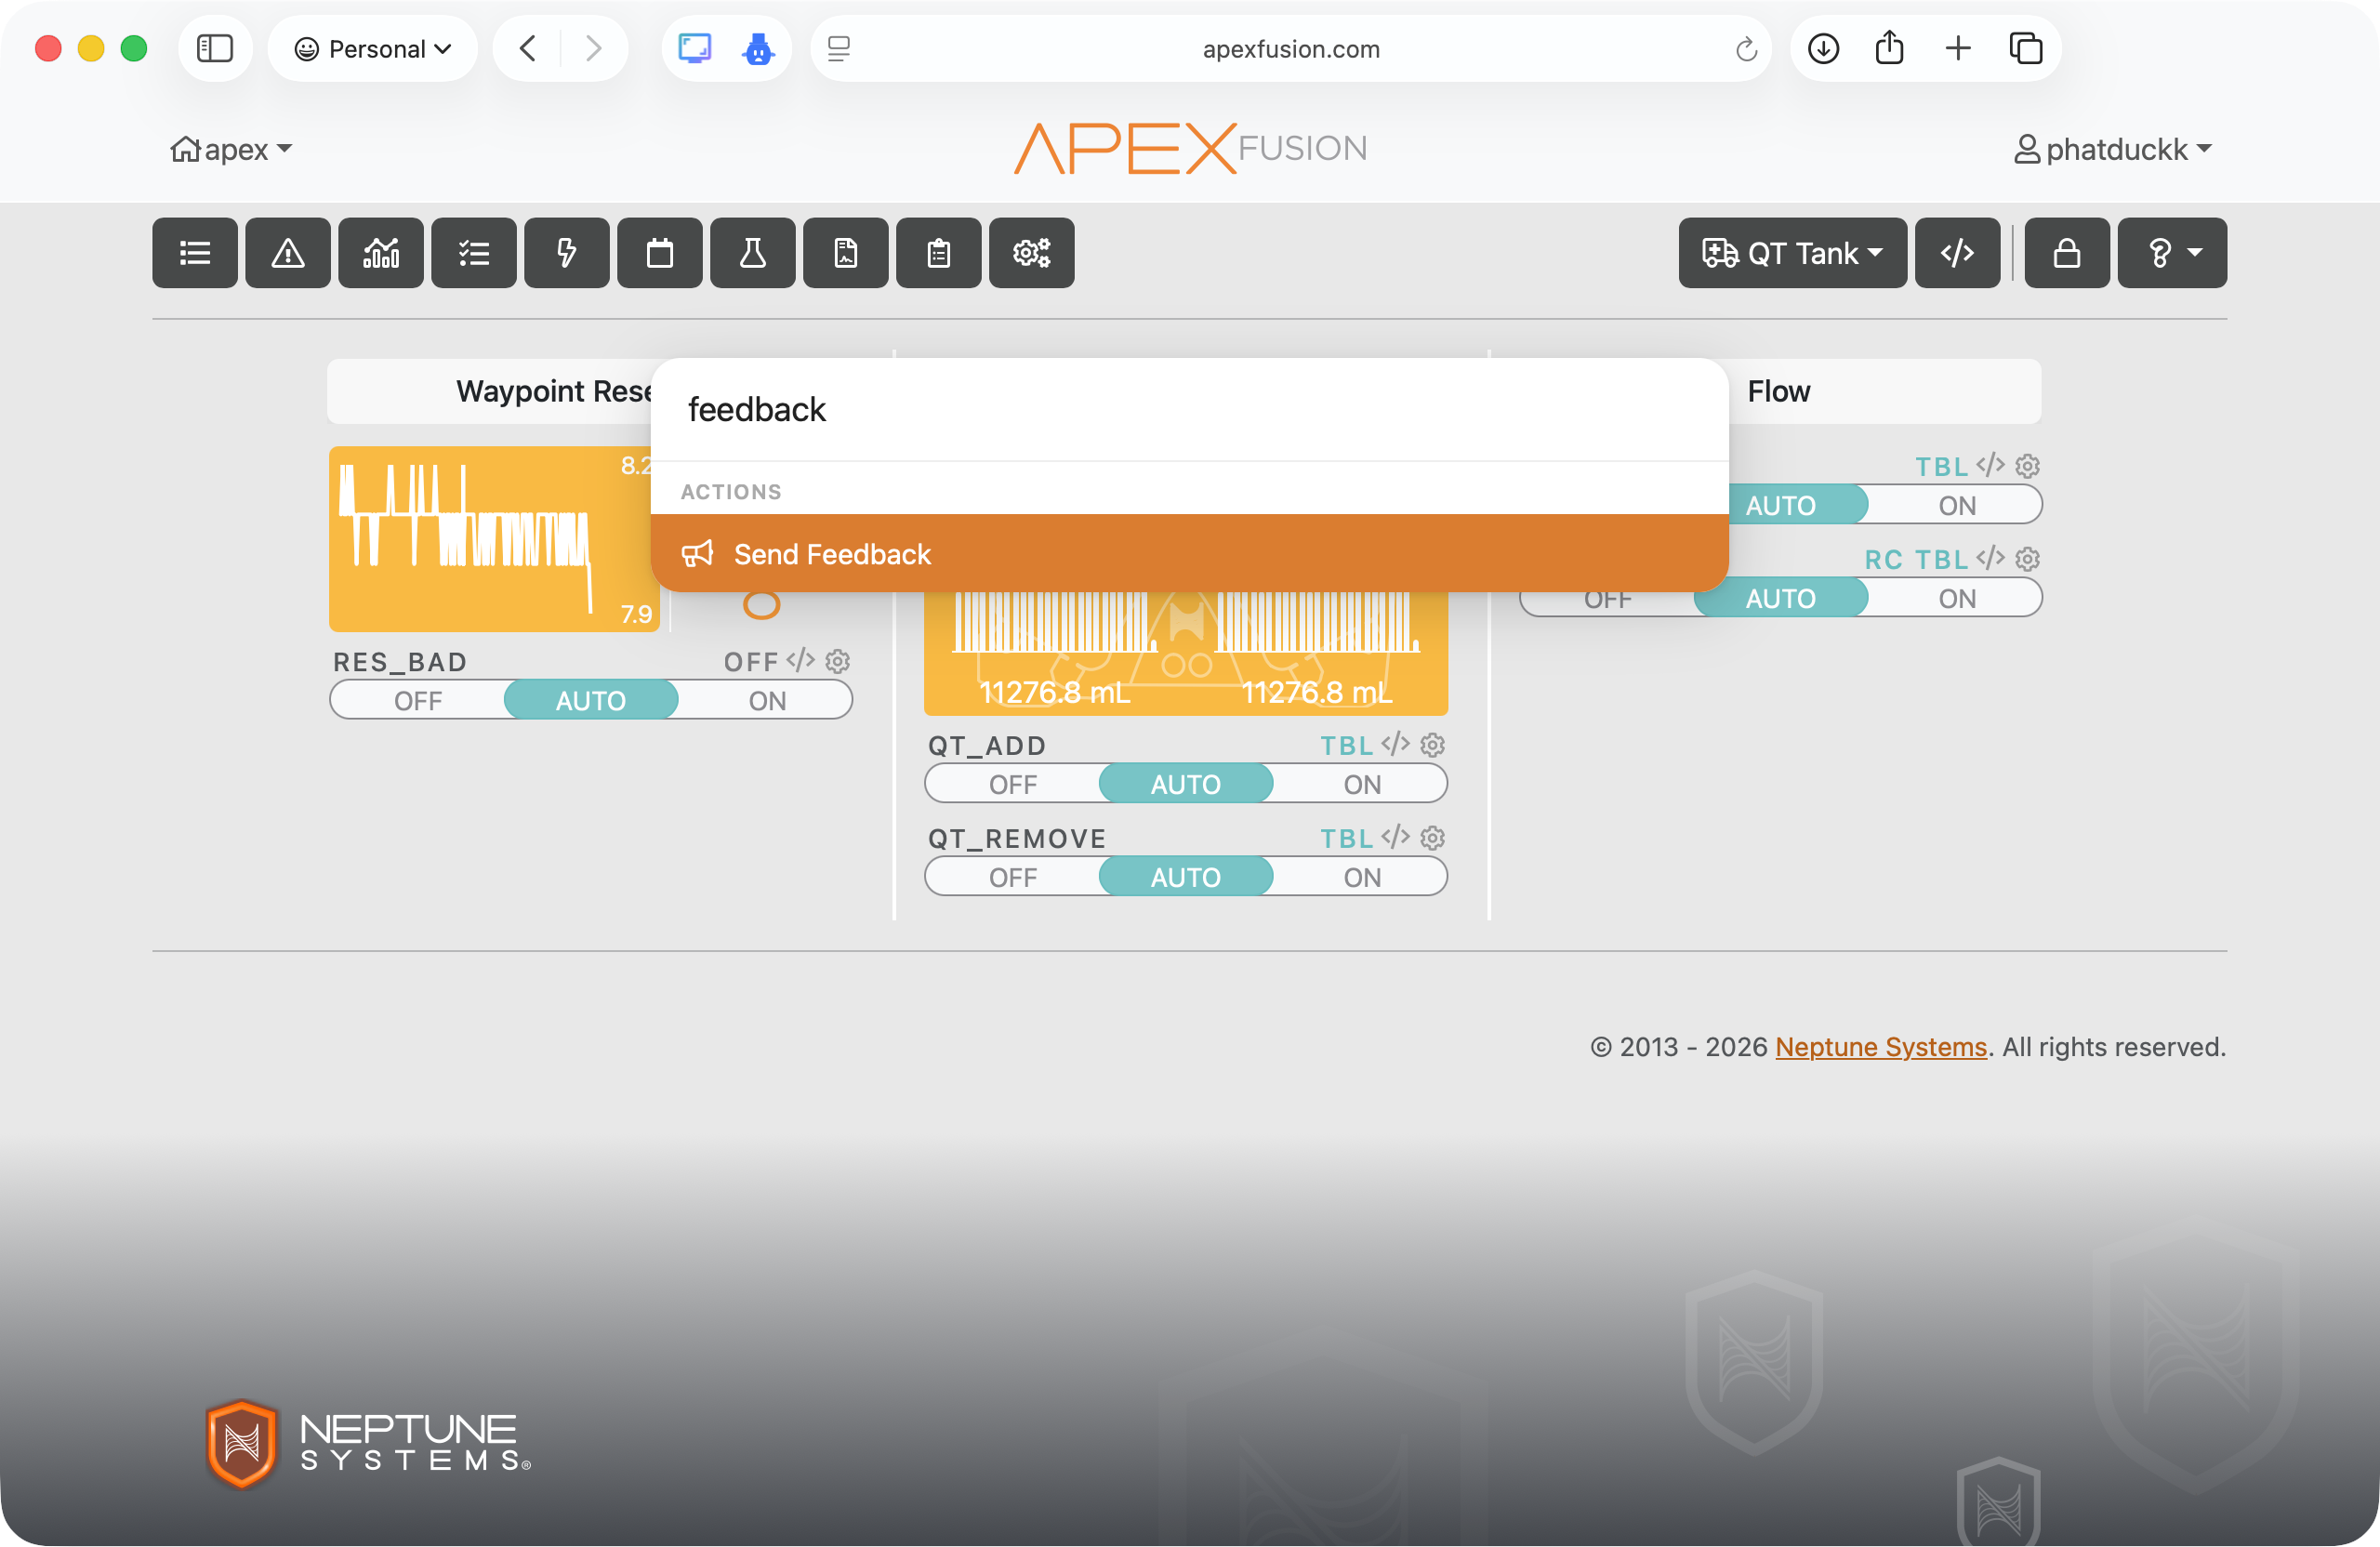Go forward in Safari history

click(594, 49)
